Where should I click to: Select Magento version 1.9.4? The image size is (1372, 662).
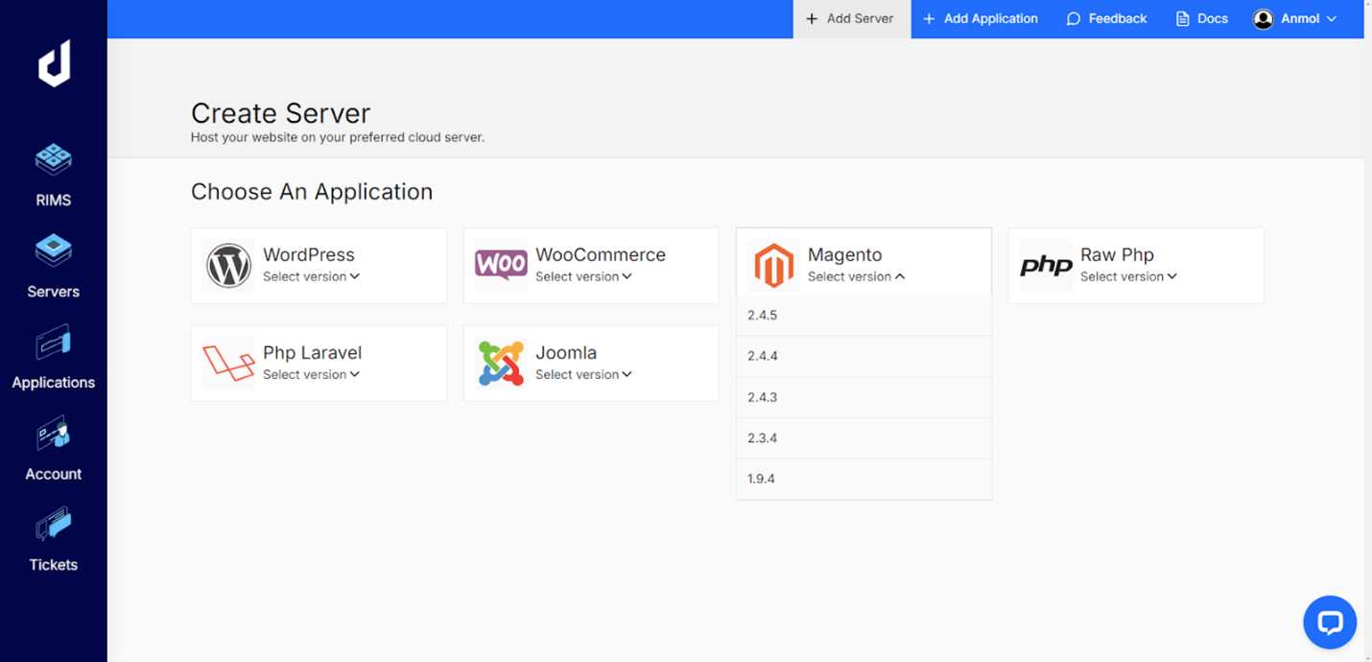tap(863, 479)
